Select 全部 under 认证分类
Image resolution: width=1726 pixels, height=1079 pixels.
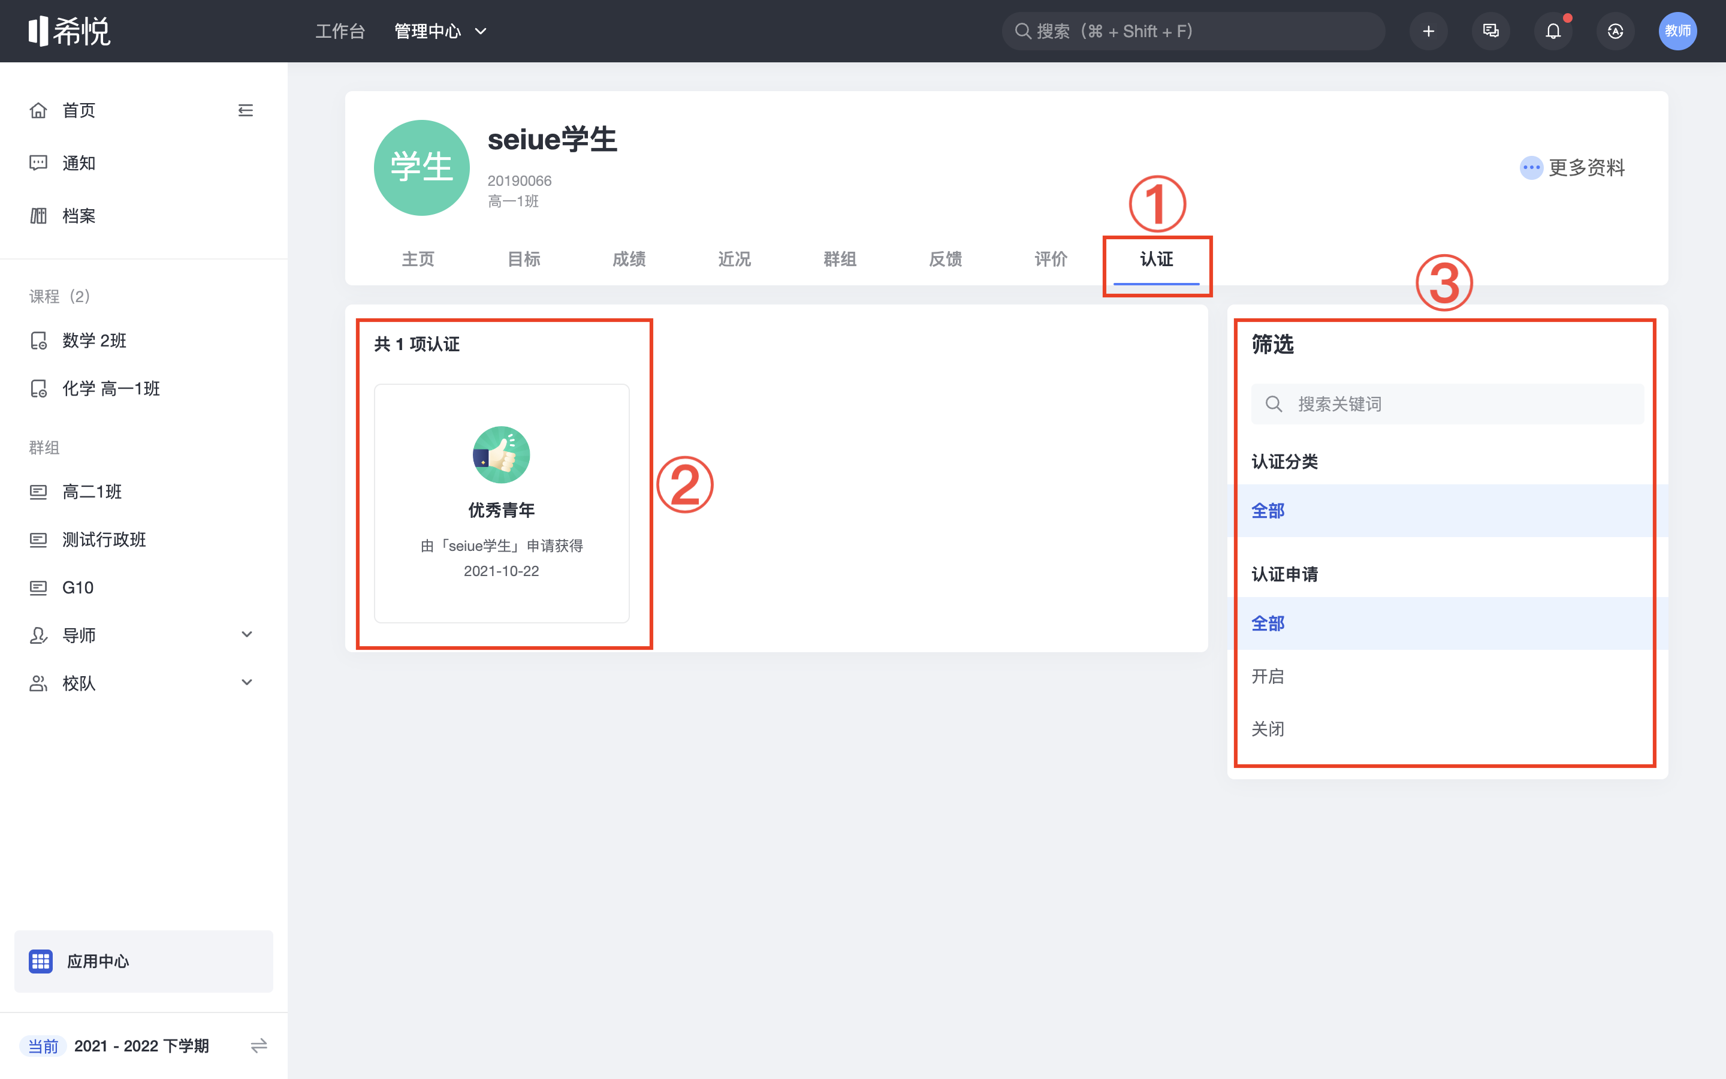pos(1447,511)
